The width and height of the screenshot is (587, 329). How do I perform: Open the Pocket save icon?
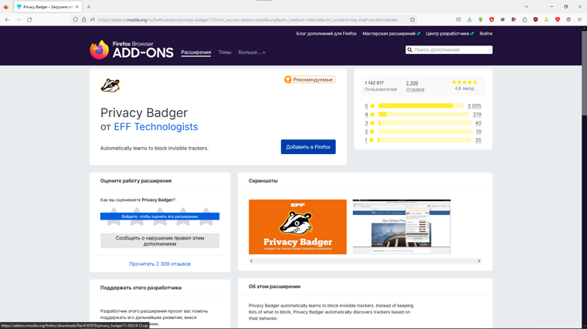(x=459, y=20)
